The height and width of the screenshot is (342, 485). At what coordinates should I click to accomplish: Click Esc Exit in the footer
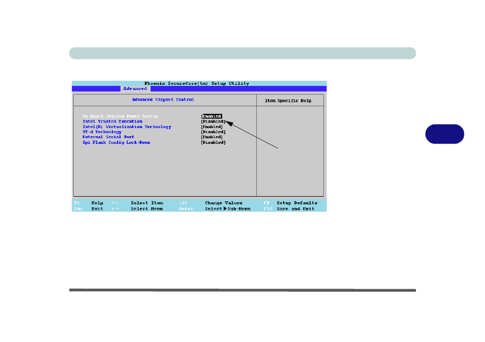coord(88,209)
